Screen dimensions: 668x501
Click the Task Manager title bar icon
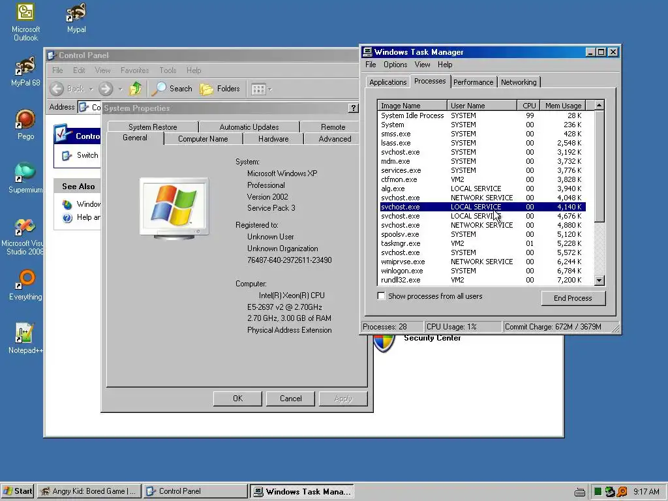pos(367,52)
